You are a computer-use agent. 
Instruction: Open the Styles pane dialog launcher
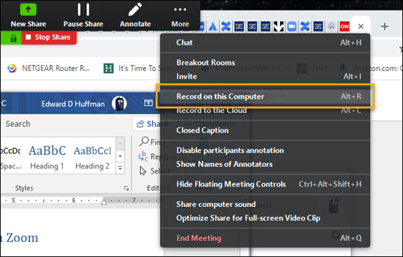[x=126, y=189]
